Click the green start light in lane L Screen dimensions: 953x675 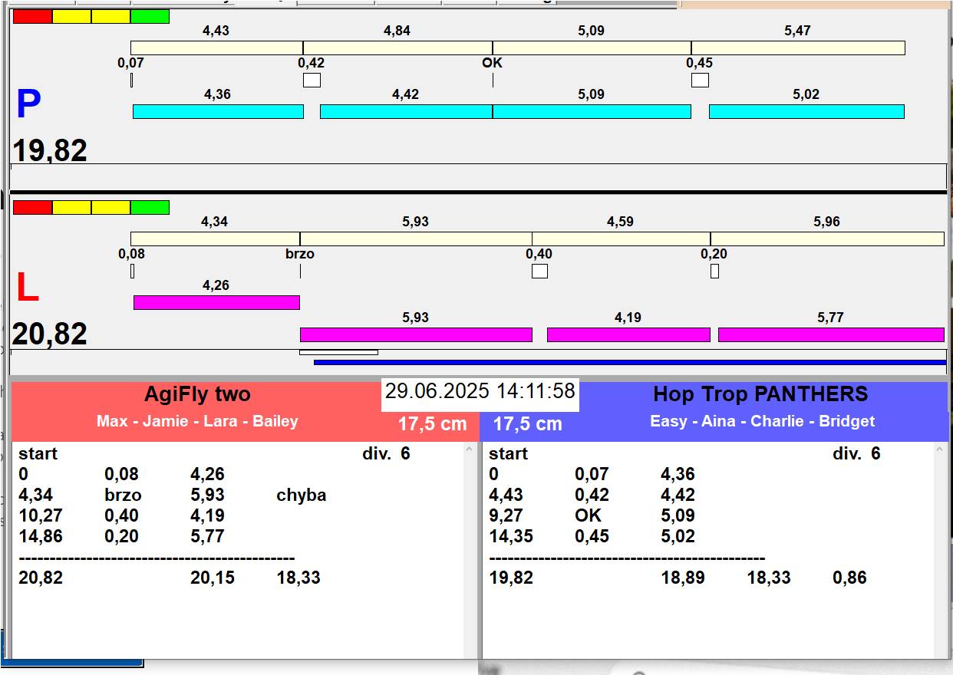pos(150,207)
